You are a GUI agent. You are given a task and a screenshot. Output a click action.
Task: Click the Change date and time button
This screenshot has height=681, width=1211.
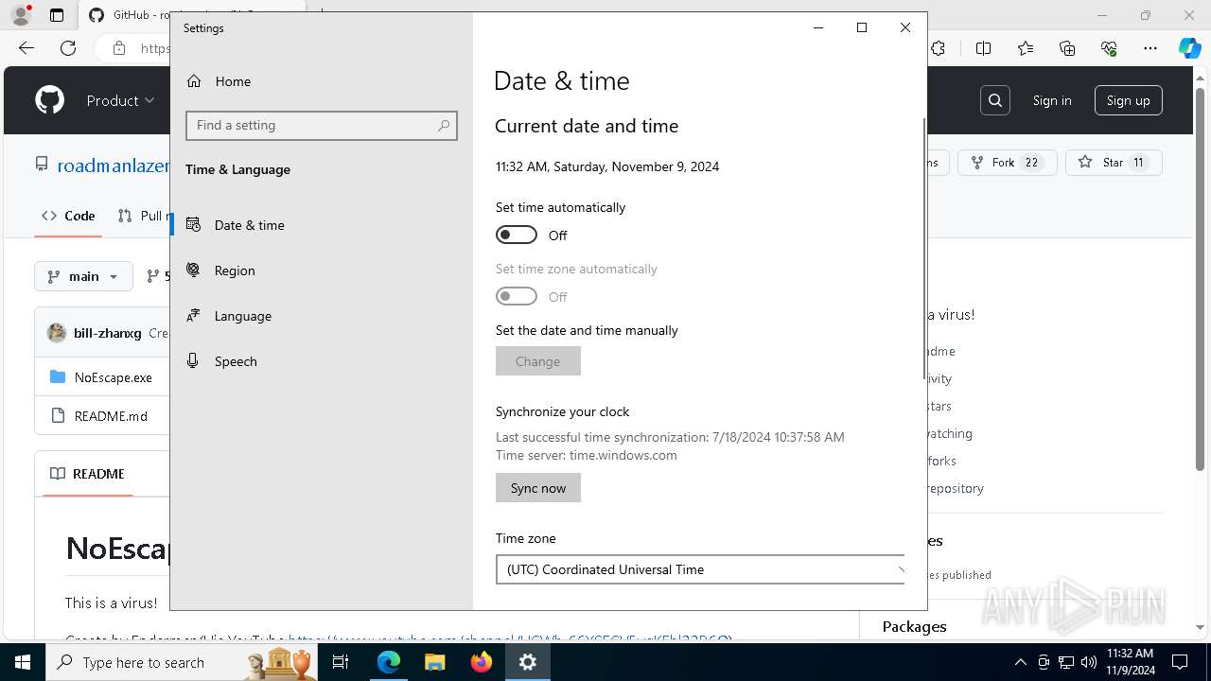pos(537,361)
